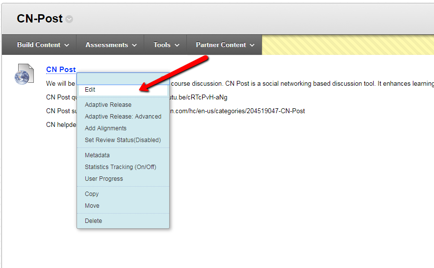Click the CN-Post page heading

tap(40, 19)
